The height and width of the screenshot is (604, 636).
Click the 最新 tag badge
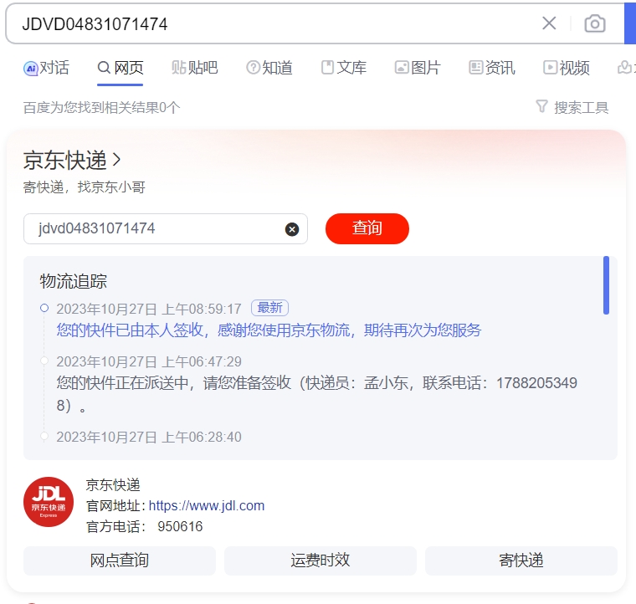tap(269, 308)
